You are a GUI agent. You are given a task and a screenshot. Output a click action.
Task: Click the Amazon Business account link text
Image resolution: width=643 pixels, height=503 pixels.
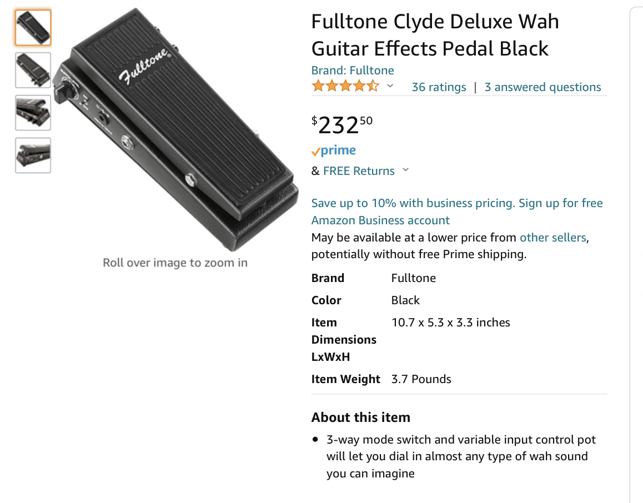[380, 220]
